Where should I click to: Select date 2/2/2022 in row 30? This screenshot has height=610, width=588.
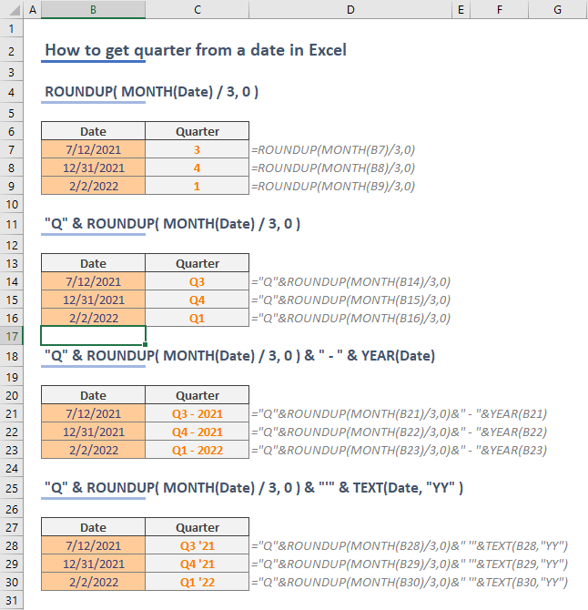click(94, 582)
